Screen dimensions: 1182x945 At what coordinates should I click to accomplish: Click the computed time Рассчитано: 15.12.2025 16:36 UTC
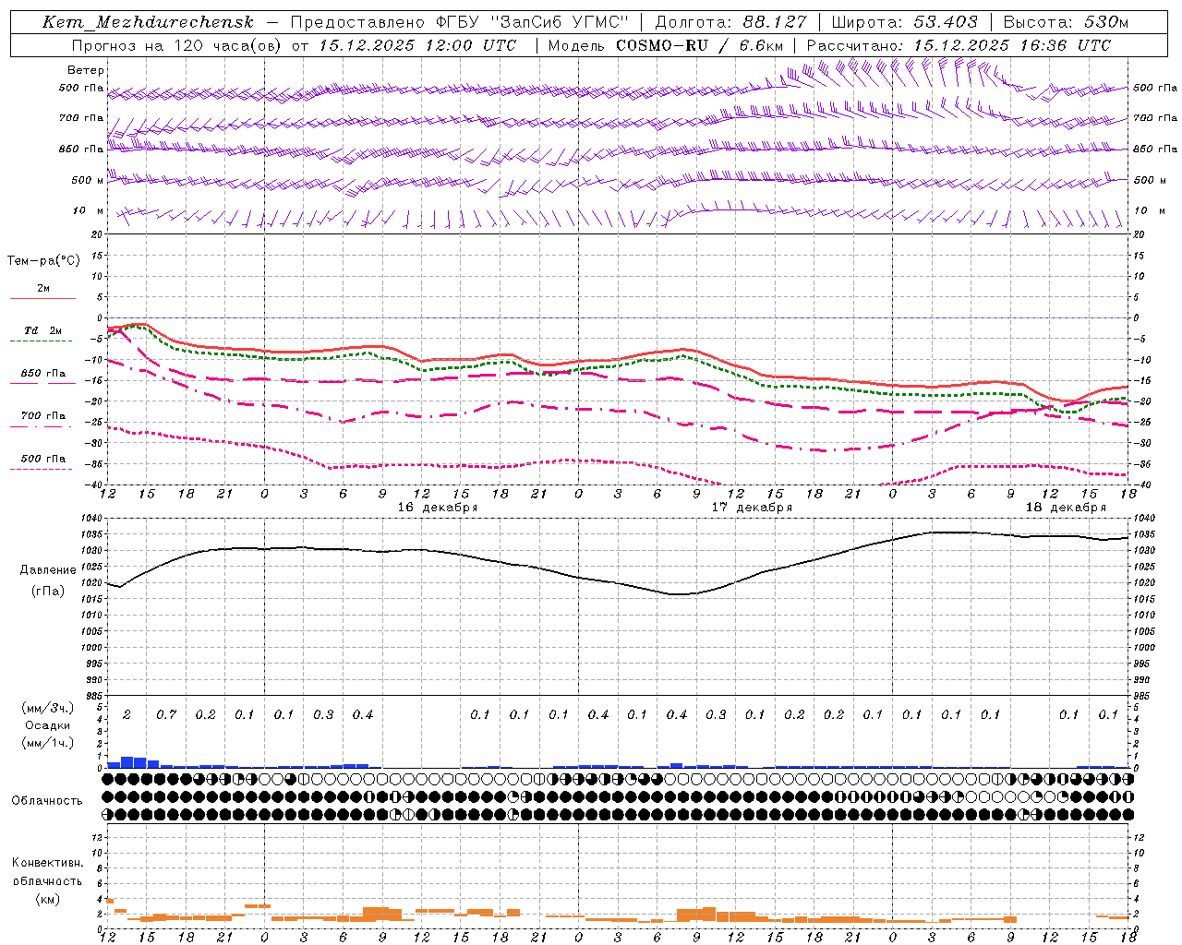(959, 45)
